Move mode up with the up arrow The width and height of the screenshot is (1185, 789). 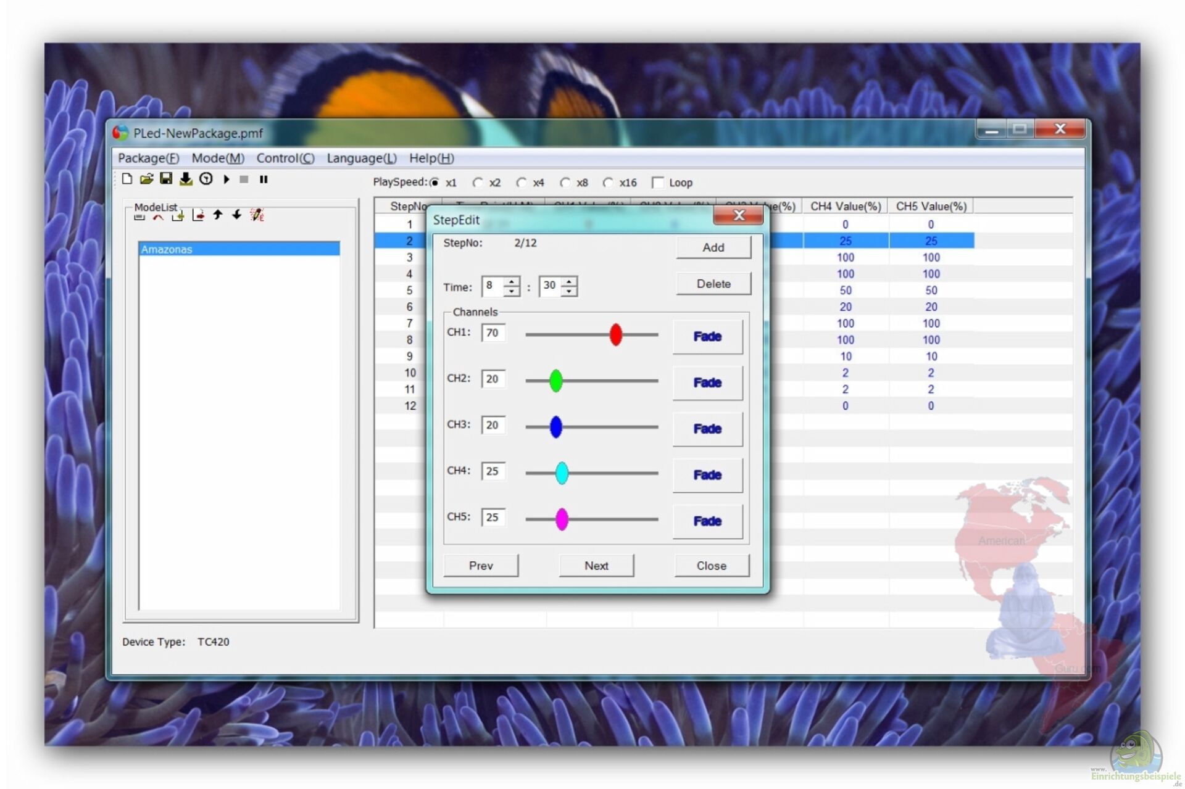[x=217, y=215]
